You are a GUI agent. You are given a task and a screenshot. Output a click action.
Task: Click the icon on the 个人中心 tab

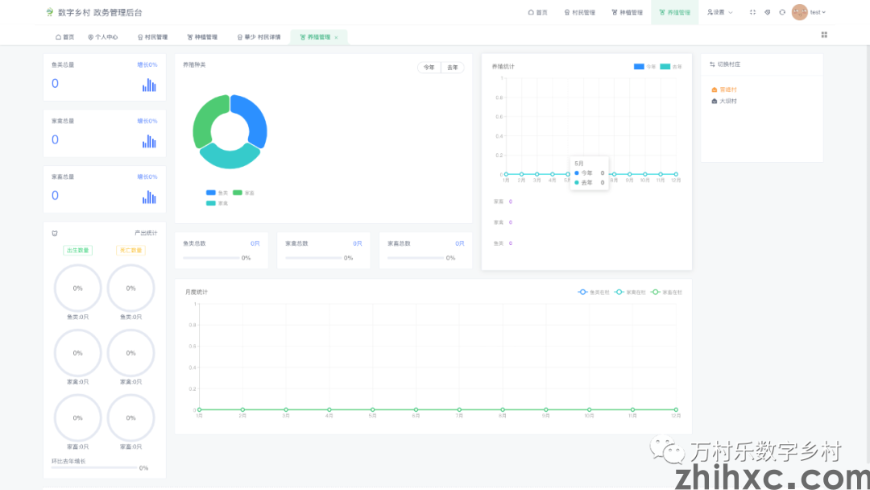tap(90, 37)
